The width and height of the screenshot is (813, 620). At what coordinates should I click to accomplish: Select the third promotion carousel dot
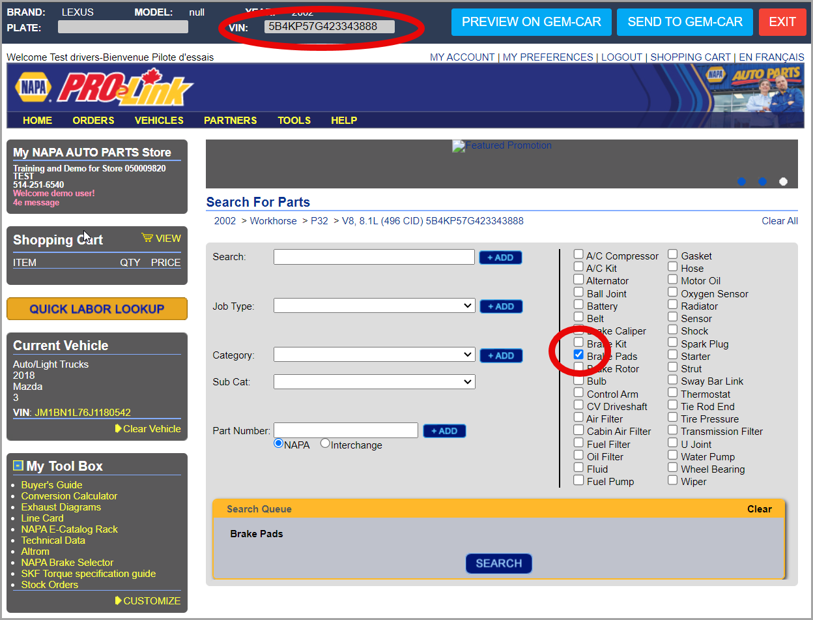click(x=783, y=181)
